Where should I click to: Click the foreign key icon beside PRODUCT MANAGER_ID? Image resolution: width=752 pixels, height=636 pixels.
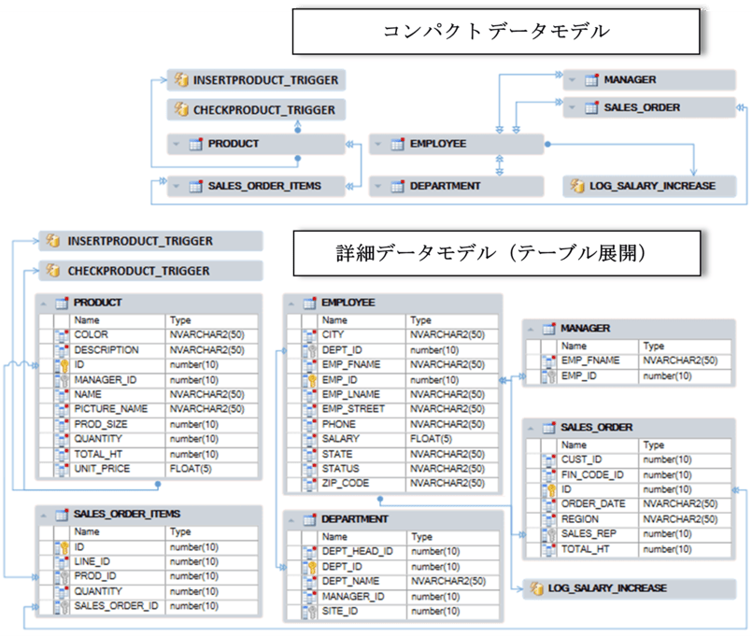[x=63, y=380]
